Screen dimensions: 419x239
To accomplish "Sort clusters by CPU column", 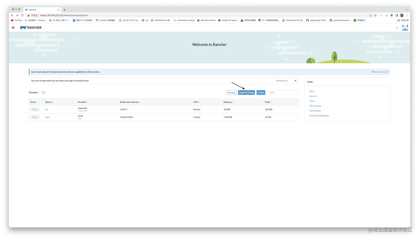I will tap(196, 102).
